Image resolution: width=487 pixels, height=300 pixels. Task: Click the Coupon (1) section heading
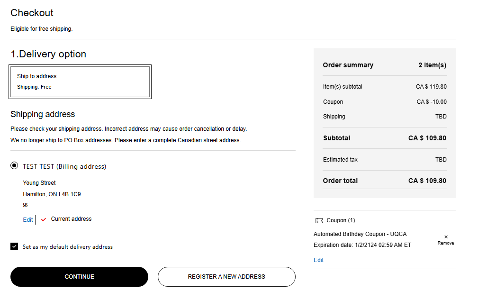[341, 220]
